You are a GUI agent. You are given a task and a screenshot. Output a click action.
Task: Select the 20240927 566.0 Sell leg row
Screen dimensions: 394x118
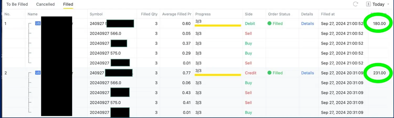(105, 33)
